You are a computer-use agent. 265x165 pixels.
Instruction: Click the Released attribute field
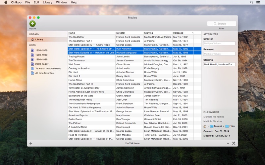click(219, 54)
